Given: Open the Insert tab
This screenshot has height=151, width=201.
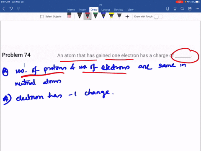Looking at the screenshot, I should [82, 10].
